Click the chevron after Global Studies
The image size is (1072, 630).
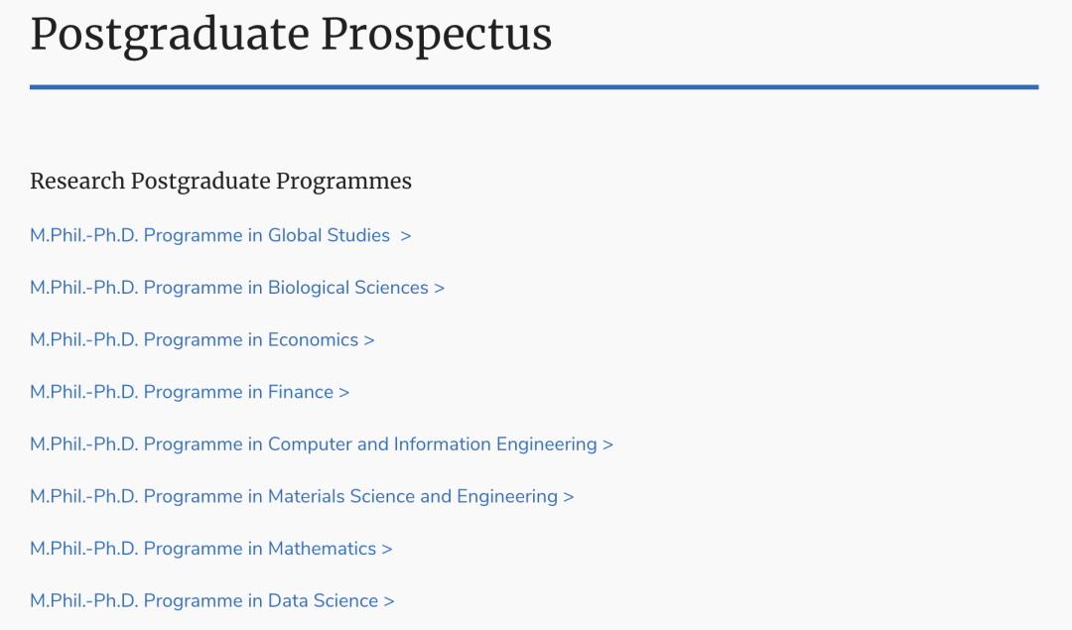406,236
